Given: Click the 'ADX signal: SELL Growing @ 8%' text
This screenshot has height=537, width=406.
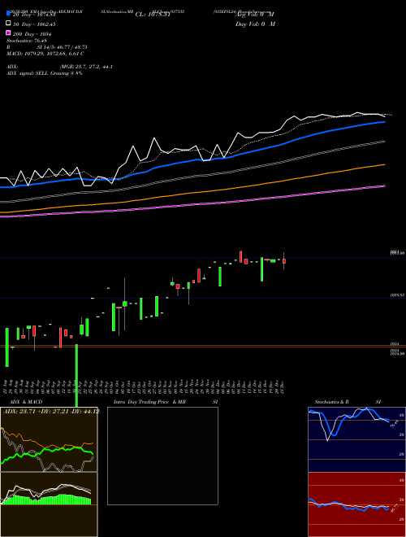Looking at the screenshot, I should [45, 73].
